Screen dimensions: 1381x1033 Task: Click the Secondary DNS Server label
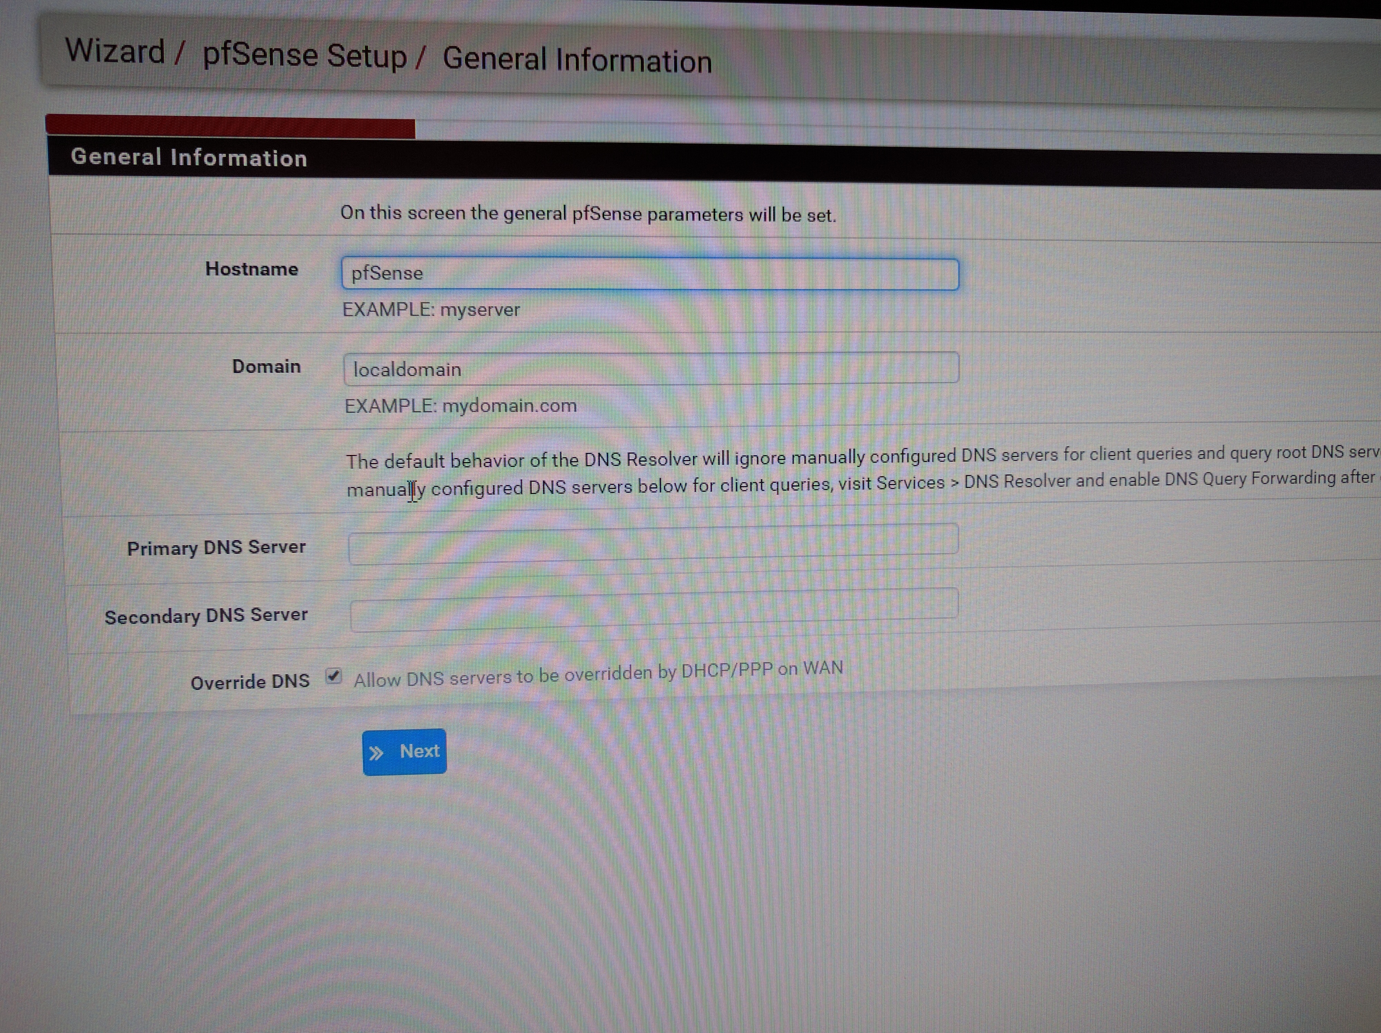pos(207,616)
